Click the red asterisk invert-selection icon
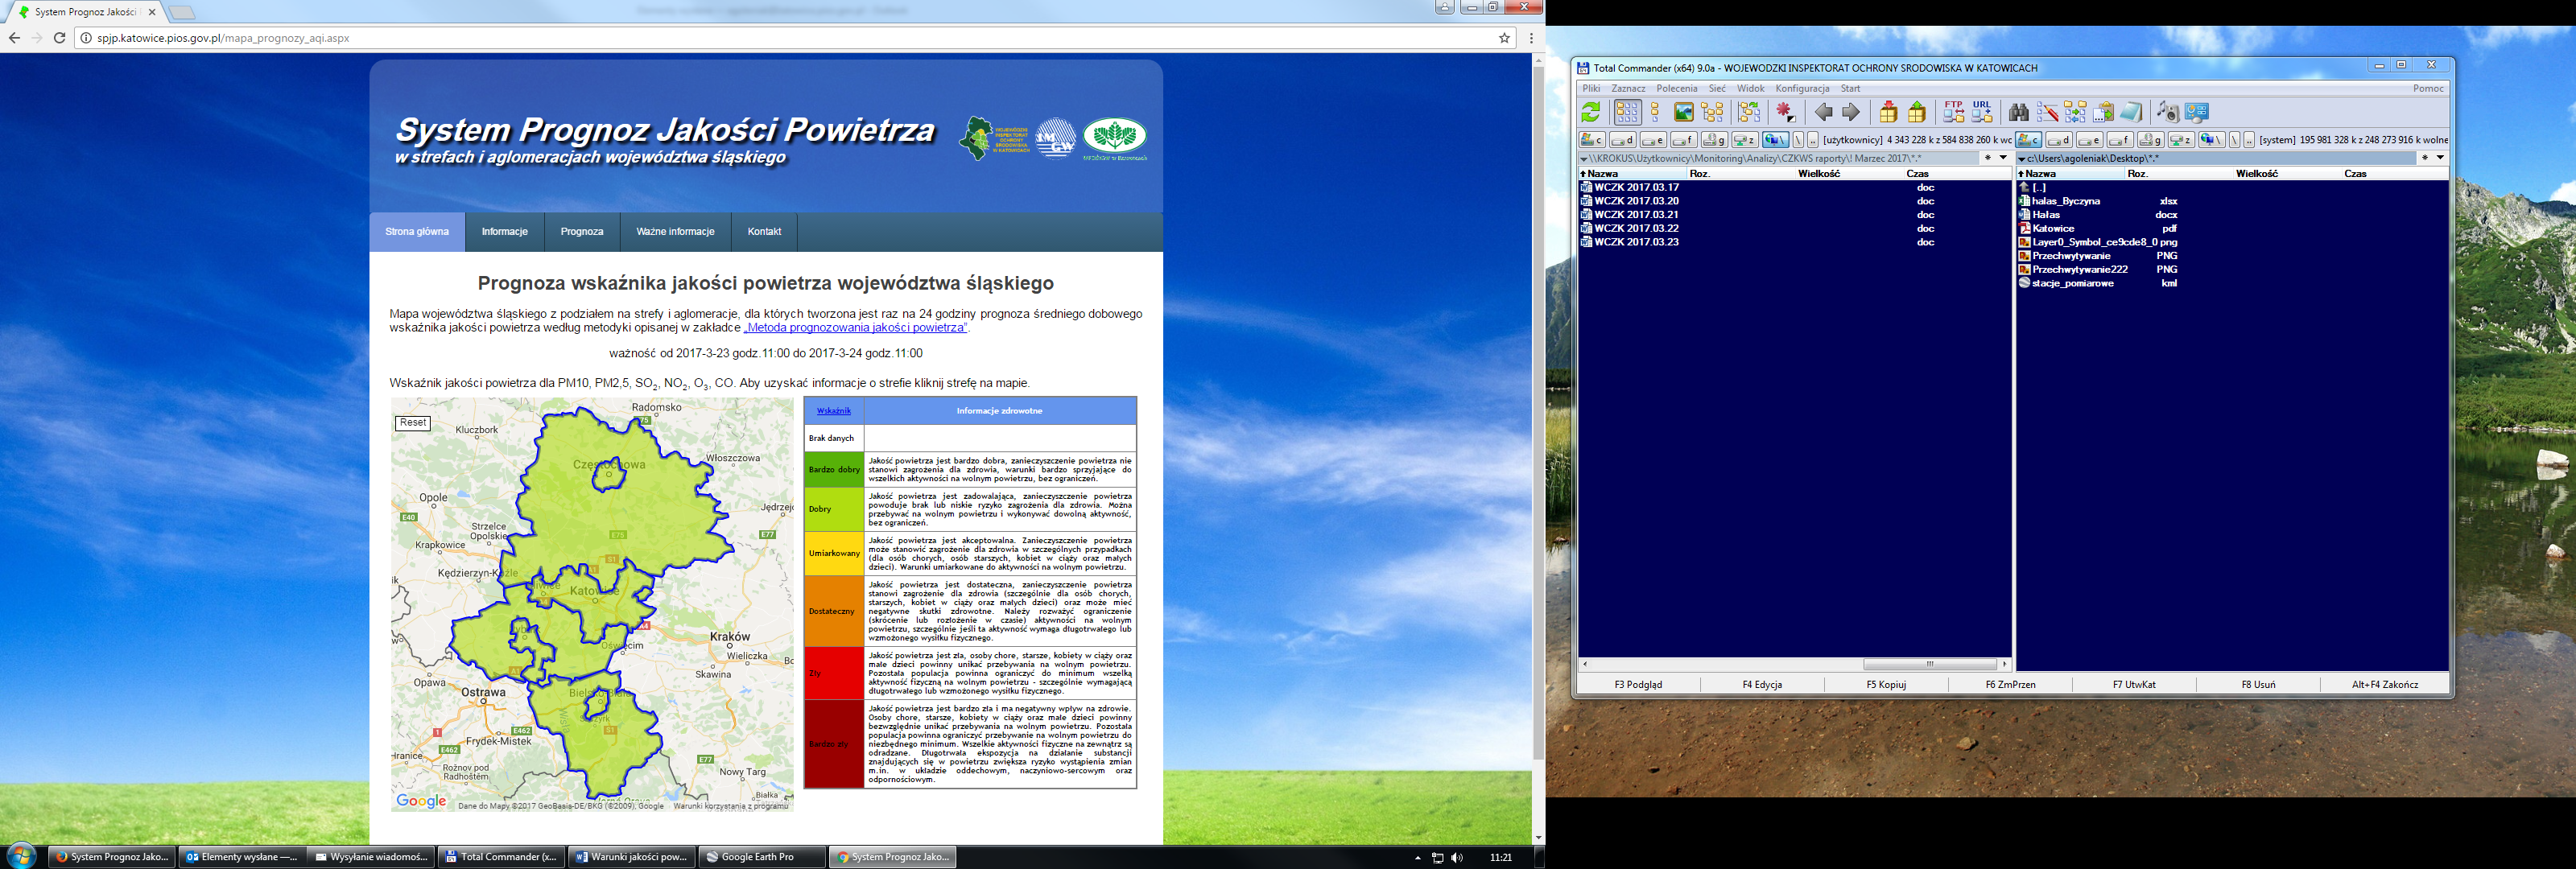The height and width of the screenshot is (869, 2576). pos(1786,112)
